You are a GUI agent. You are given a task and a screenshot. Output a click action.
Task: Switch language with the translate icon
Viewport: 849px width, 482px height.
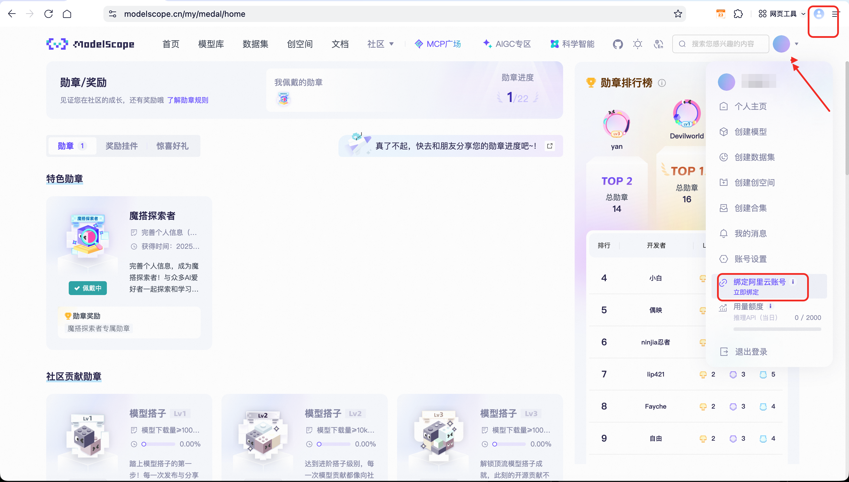(658, 44)
